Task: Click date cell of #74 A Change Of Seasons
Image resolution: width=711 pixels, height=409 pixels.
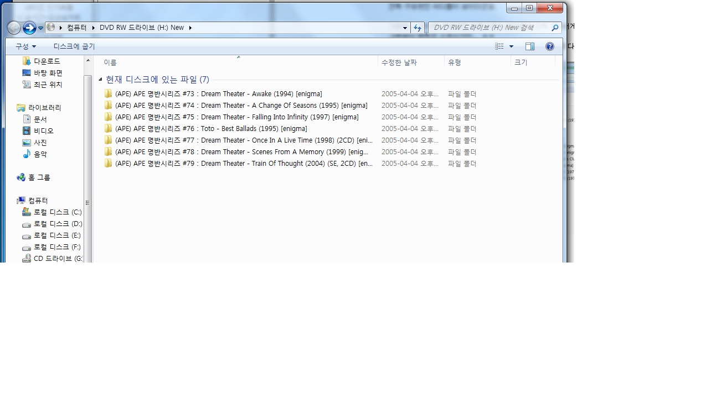Action: (x=410, y=106)
